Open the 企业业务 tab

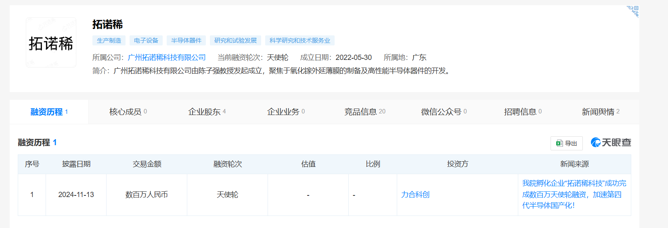pos(286,112)
